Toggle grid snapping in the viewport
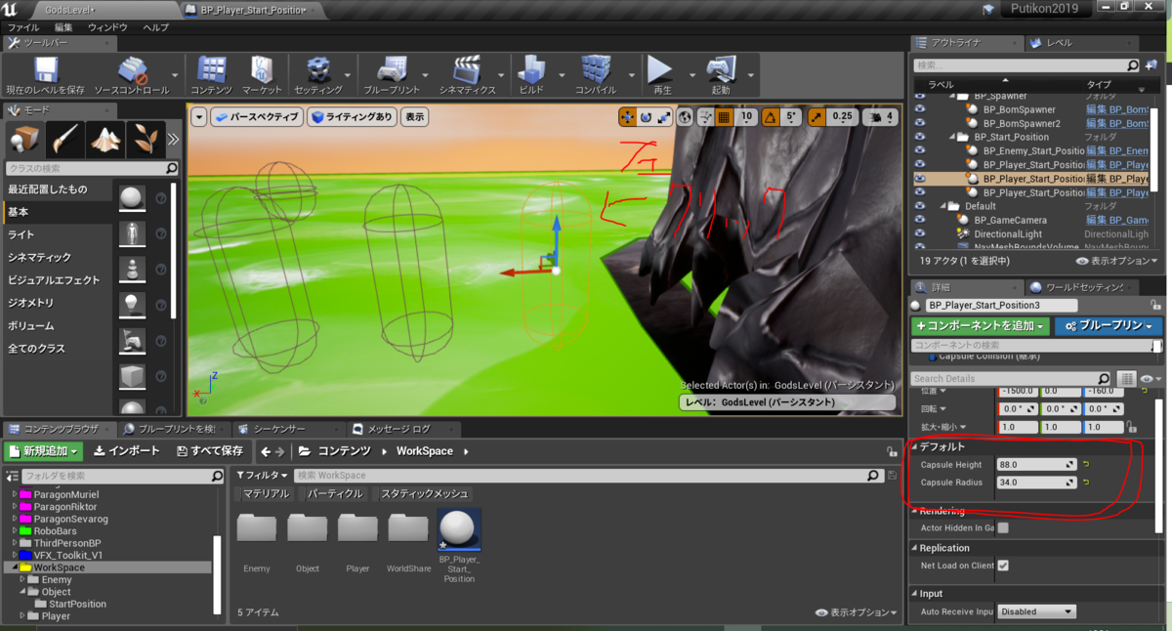Image resolution: width=1172 pixels, height=631 pixels. pyautogui.click(x=724, y=117)
